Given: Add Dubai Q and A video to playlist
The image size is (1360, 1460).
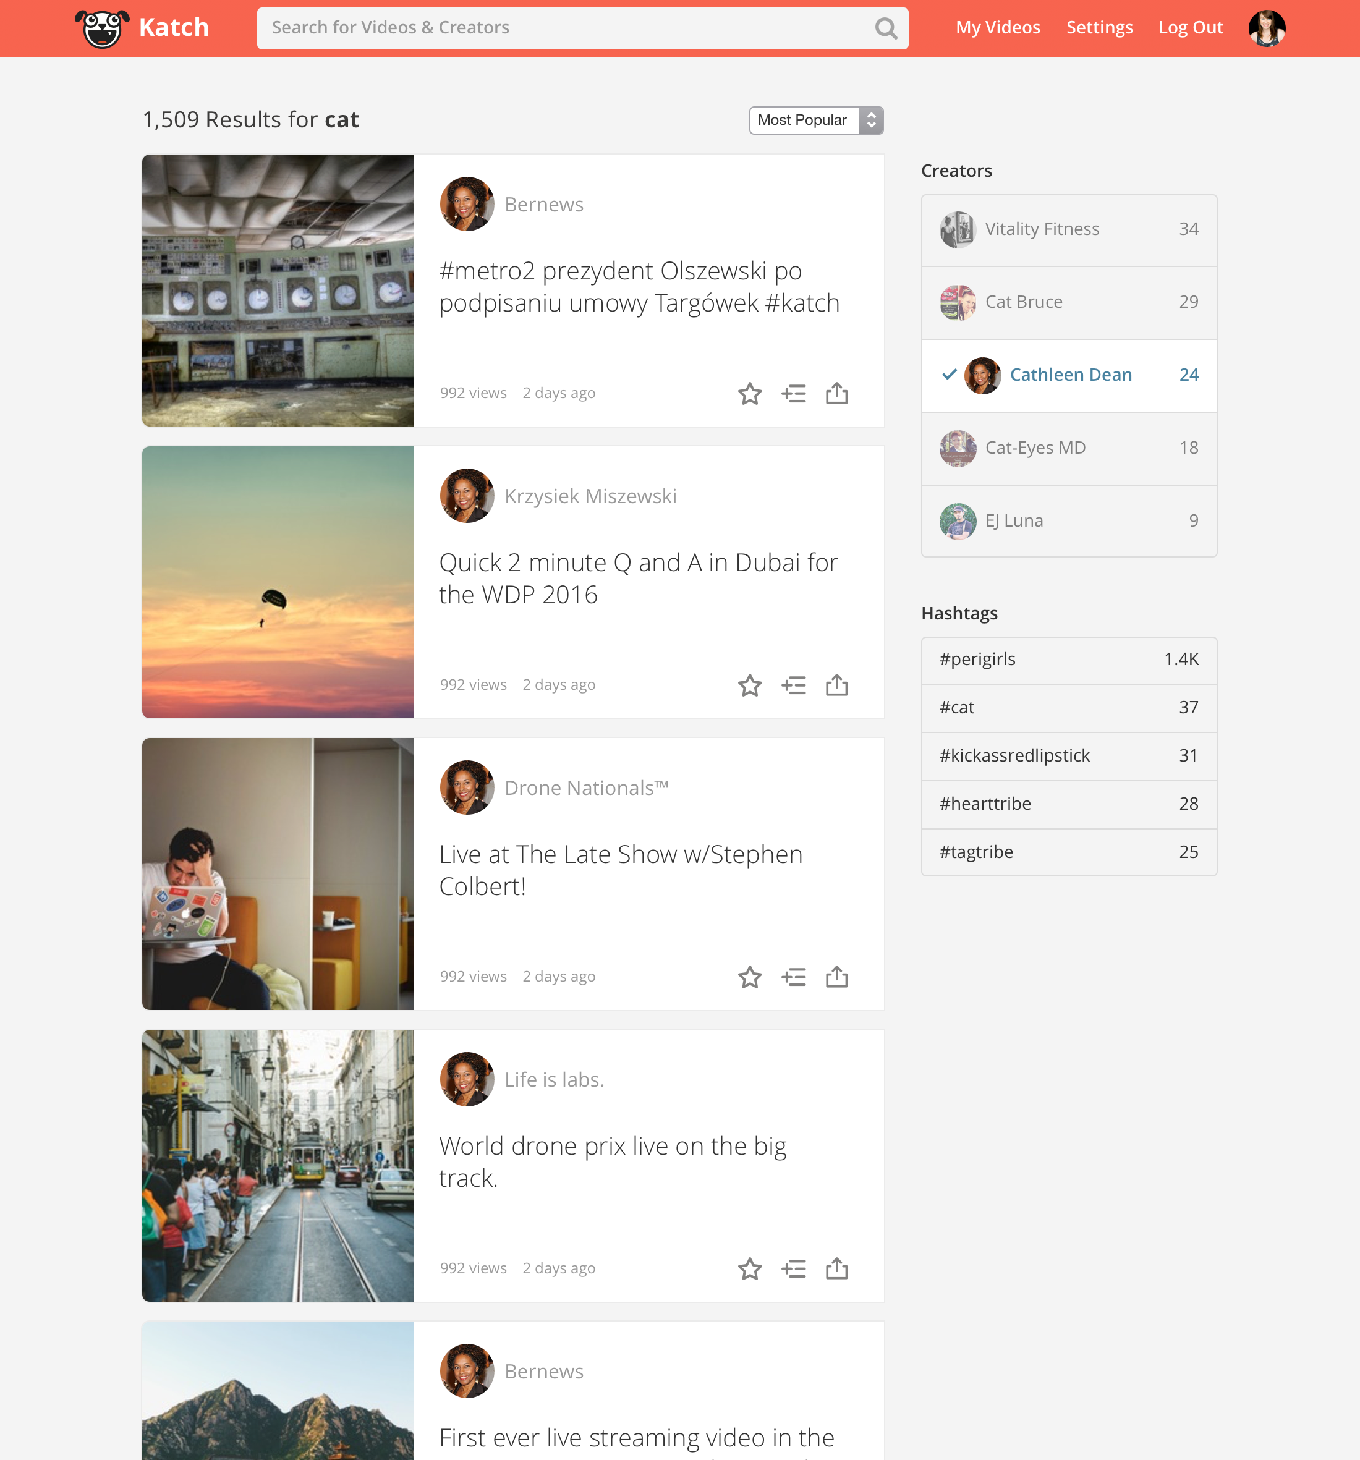Looking at the screenshot, I should (x=793, y=685).
